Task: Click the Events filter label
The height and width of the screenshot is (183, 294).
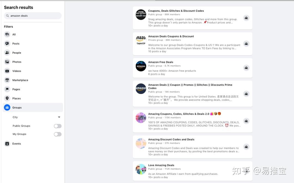Action: pos(17,144)
